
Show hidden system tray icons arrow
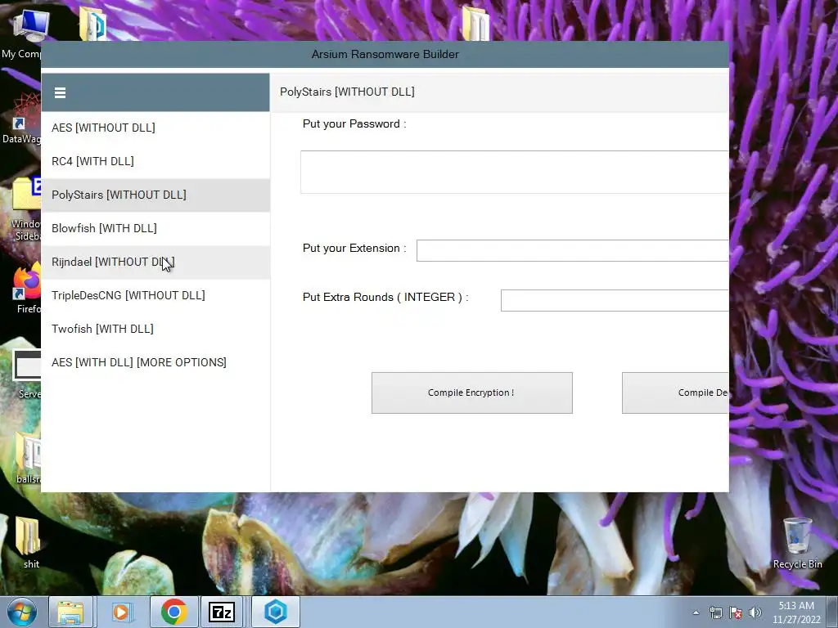(696, 612)
